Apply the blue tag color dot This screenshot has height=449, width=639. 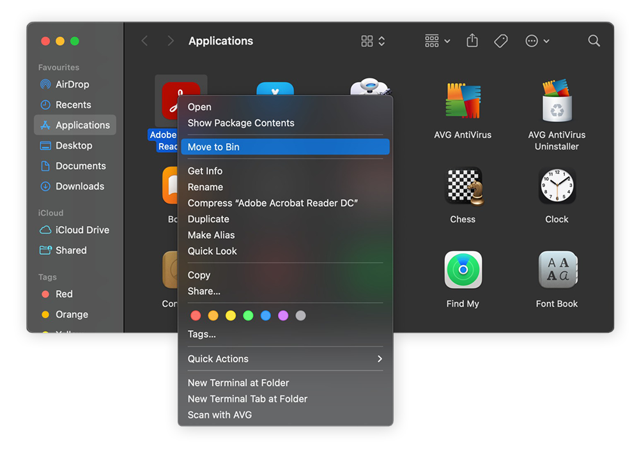point(266,316)
